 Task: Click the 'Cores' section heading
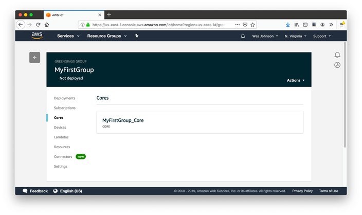[x=102, y=98]
